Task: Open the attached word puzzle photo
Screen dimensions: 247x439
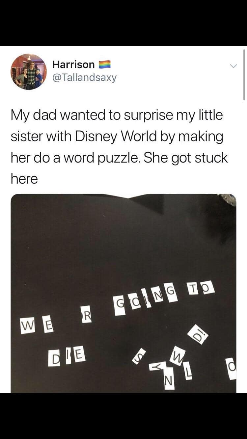Action: [x=123, y=293]
